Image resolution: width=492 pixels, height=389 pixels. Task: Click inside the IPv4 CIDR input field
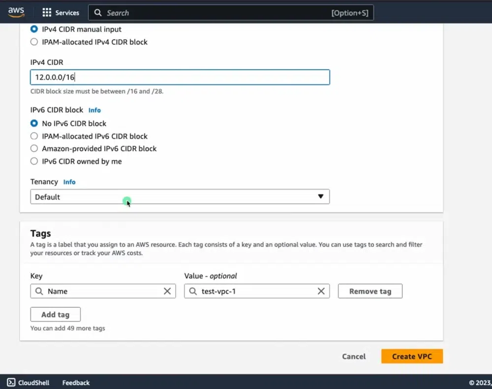(x=180, y=77)
